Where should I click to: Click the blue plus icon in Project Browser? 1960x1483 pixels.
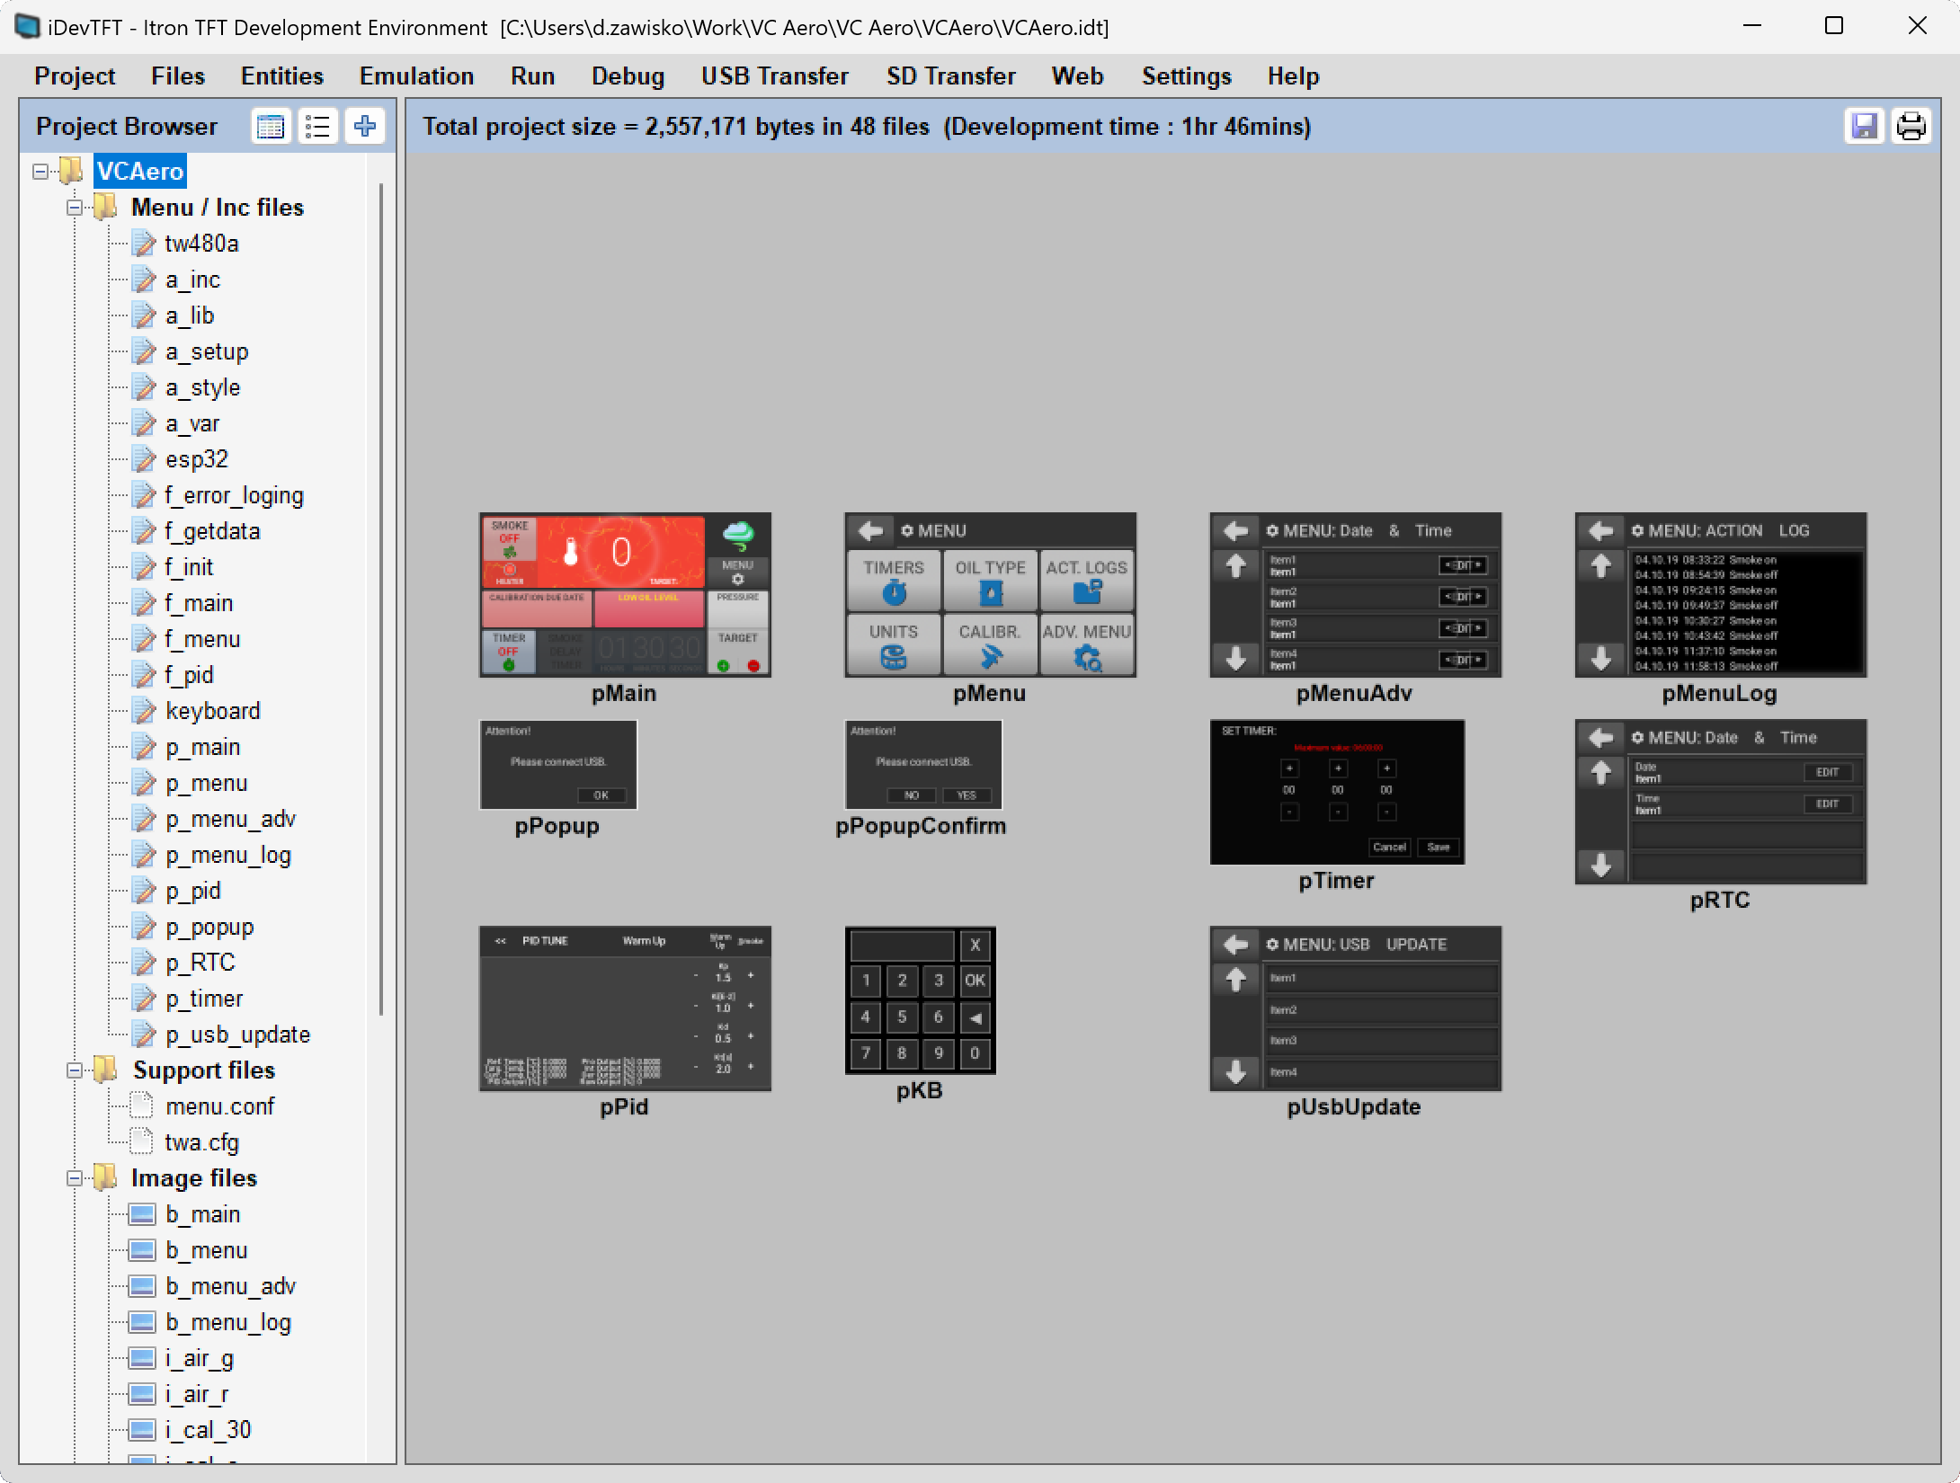coord(365,126)
